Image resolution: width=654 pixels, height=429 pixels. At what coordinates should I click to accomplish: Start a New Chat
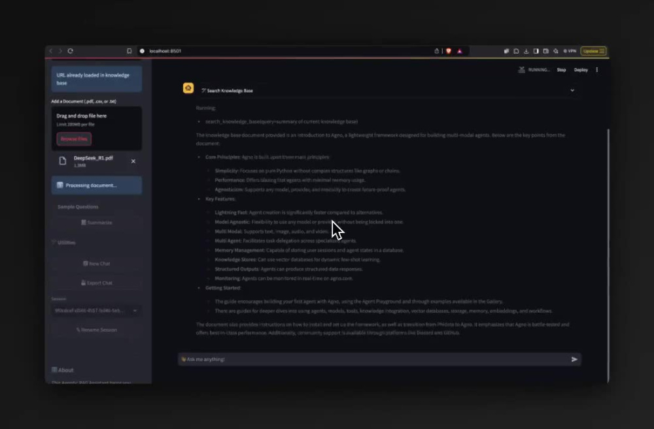pos(96,263)
